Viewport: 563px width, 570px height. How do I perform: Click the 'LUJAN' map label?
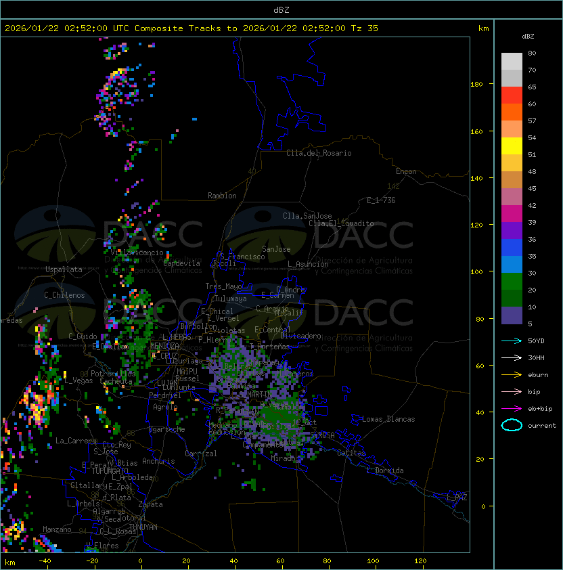click(167, 383)
